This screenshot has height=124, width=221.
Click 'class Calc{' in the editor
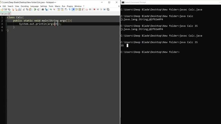15,18
